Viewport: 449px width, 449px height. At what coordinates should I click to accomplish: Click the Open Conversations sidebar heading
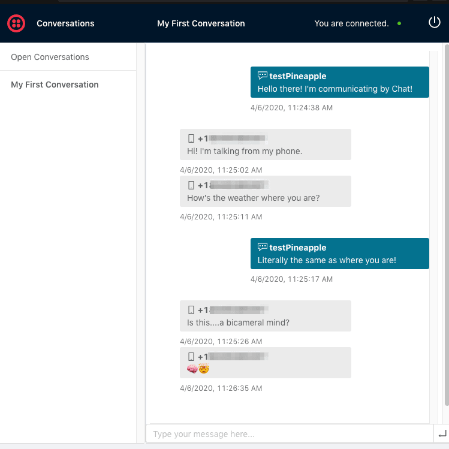pyautogui.click(x=50, y=57)
